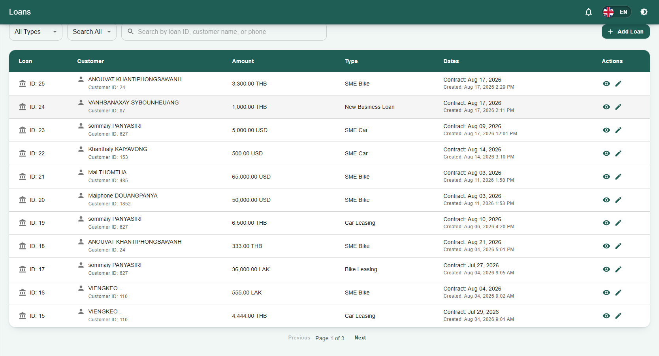Switch language with the EN flag selector
The width and height of the screenshot is (659, 356).
[617, 12]
